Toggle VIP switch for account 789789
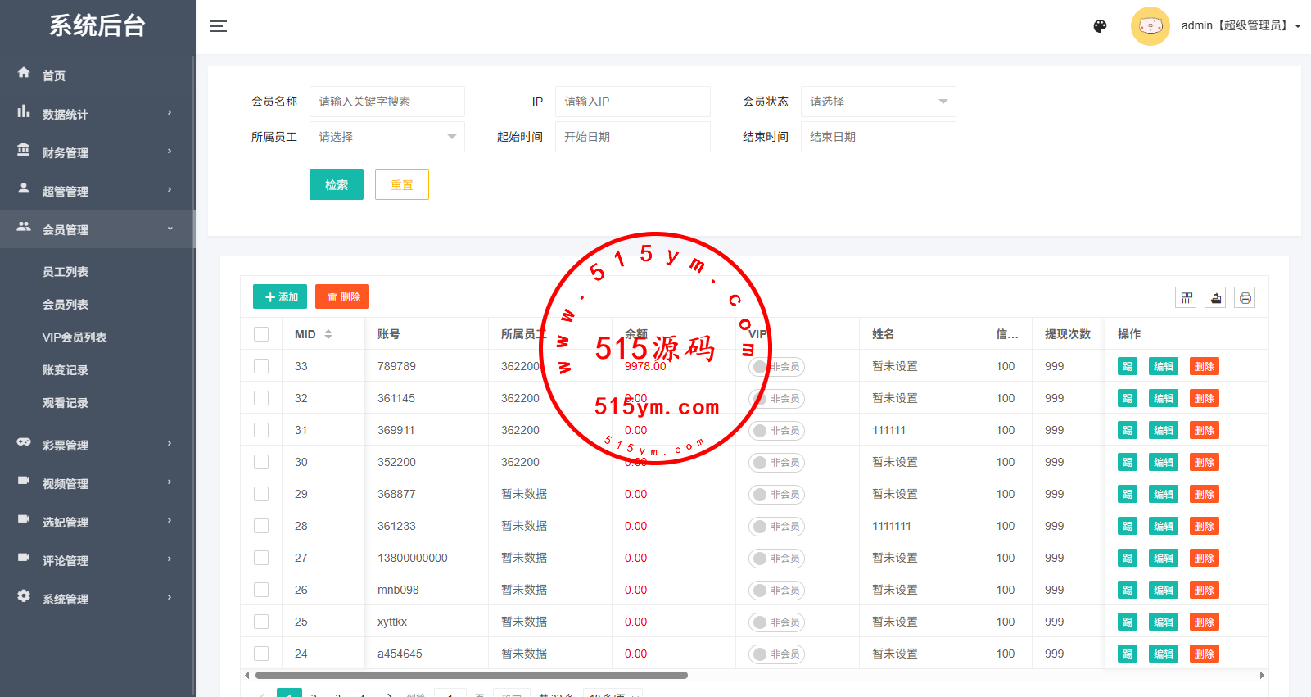Image resolution: width=1311 pixels, height=697 pixels. pos(775,367)
